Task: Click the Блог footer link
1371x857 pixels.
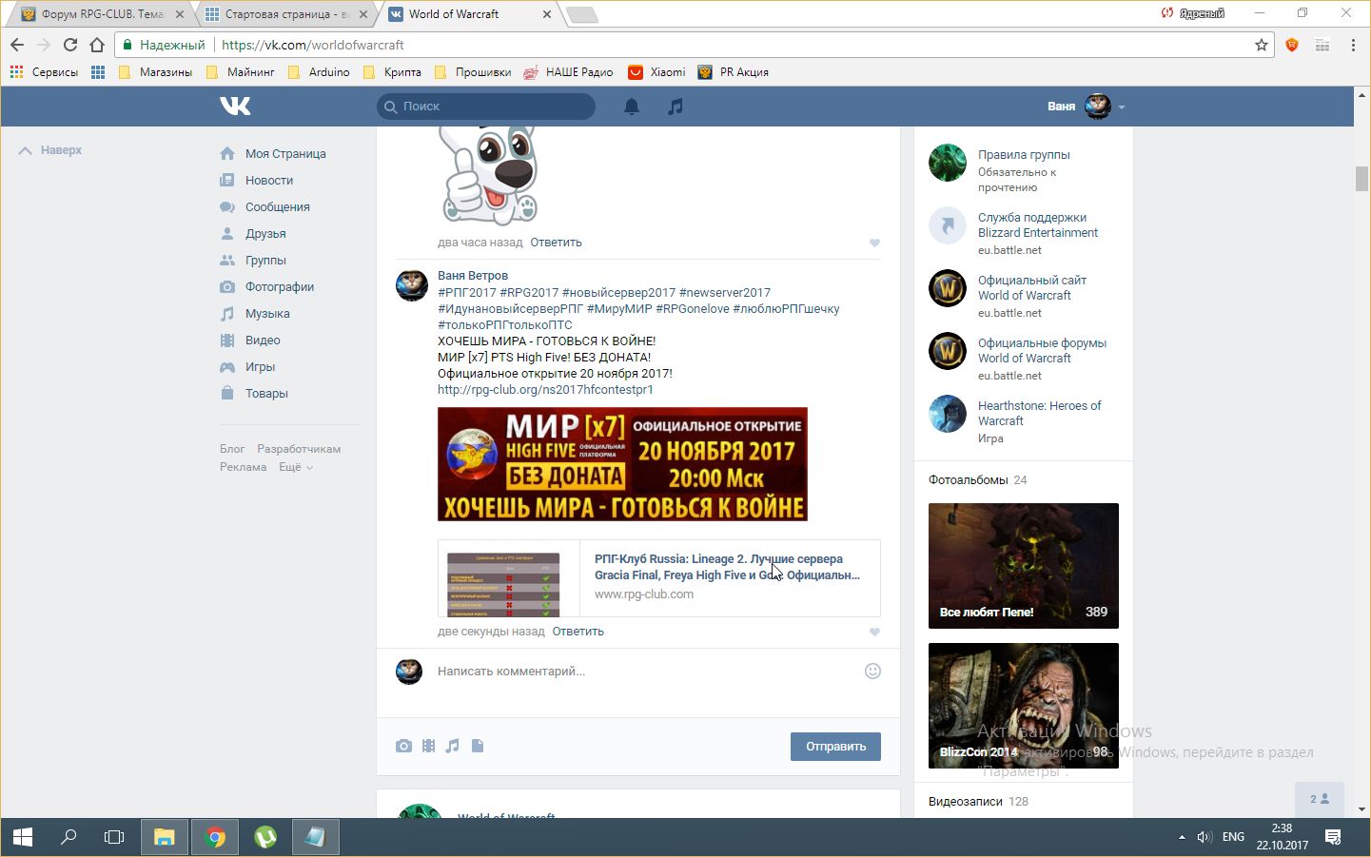Action: pyautogui.click(x=232, y=449)
